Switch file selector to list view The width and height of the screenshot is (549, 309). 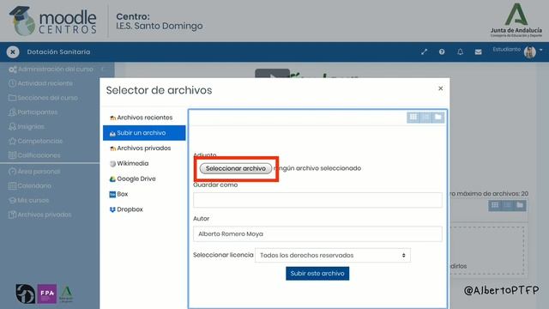[x=425, y=118]
